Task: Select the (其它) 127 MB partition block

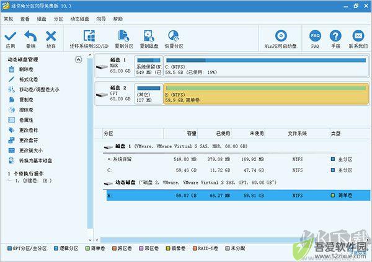Action: tap(149, 94)
